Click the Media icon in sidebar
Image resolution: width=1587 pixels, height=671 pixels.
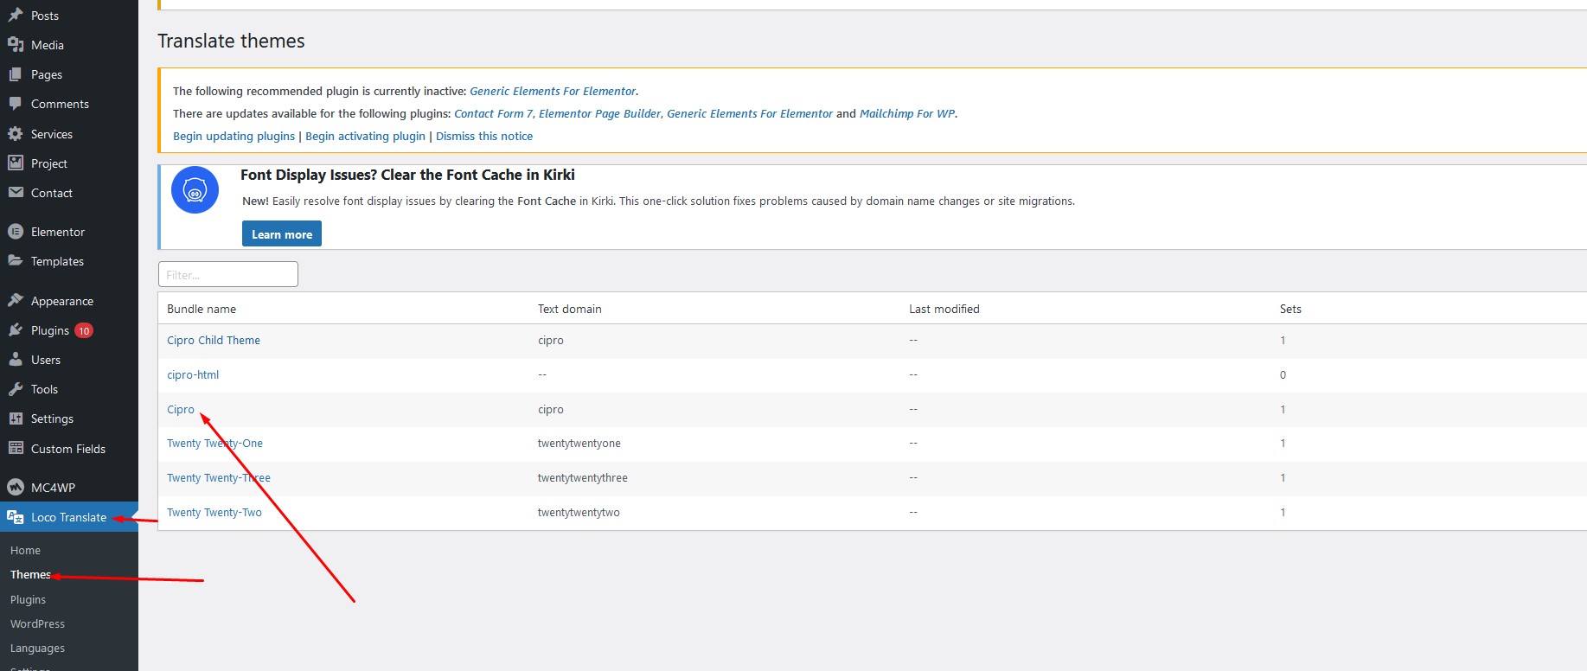click(16, 45)
